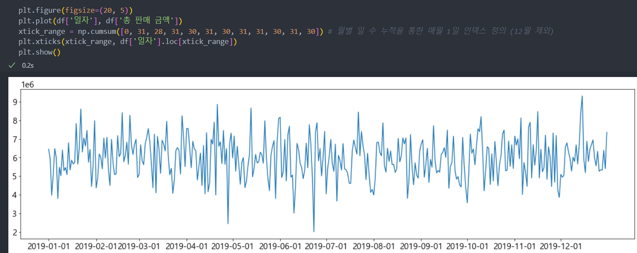Click the 2019-05-01 x-axis tick label

click(x=233, y=246)
